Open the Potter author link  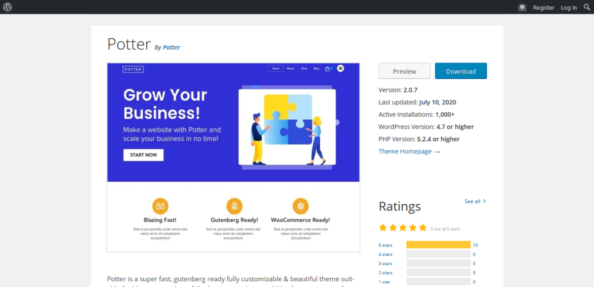click(x=172, y=47)
